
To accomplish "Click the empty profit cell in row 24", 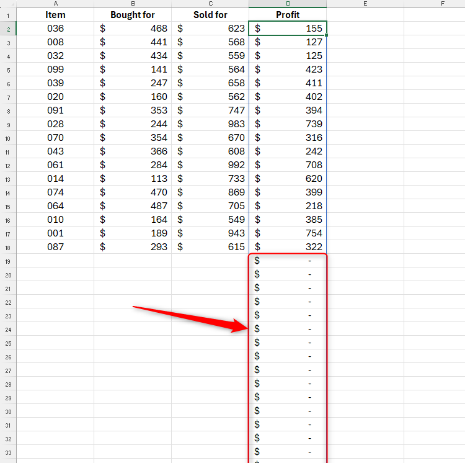I will (288, 329).
